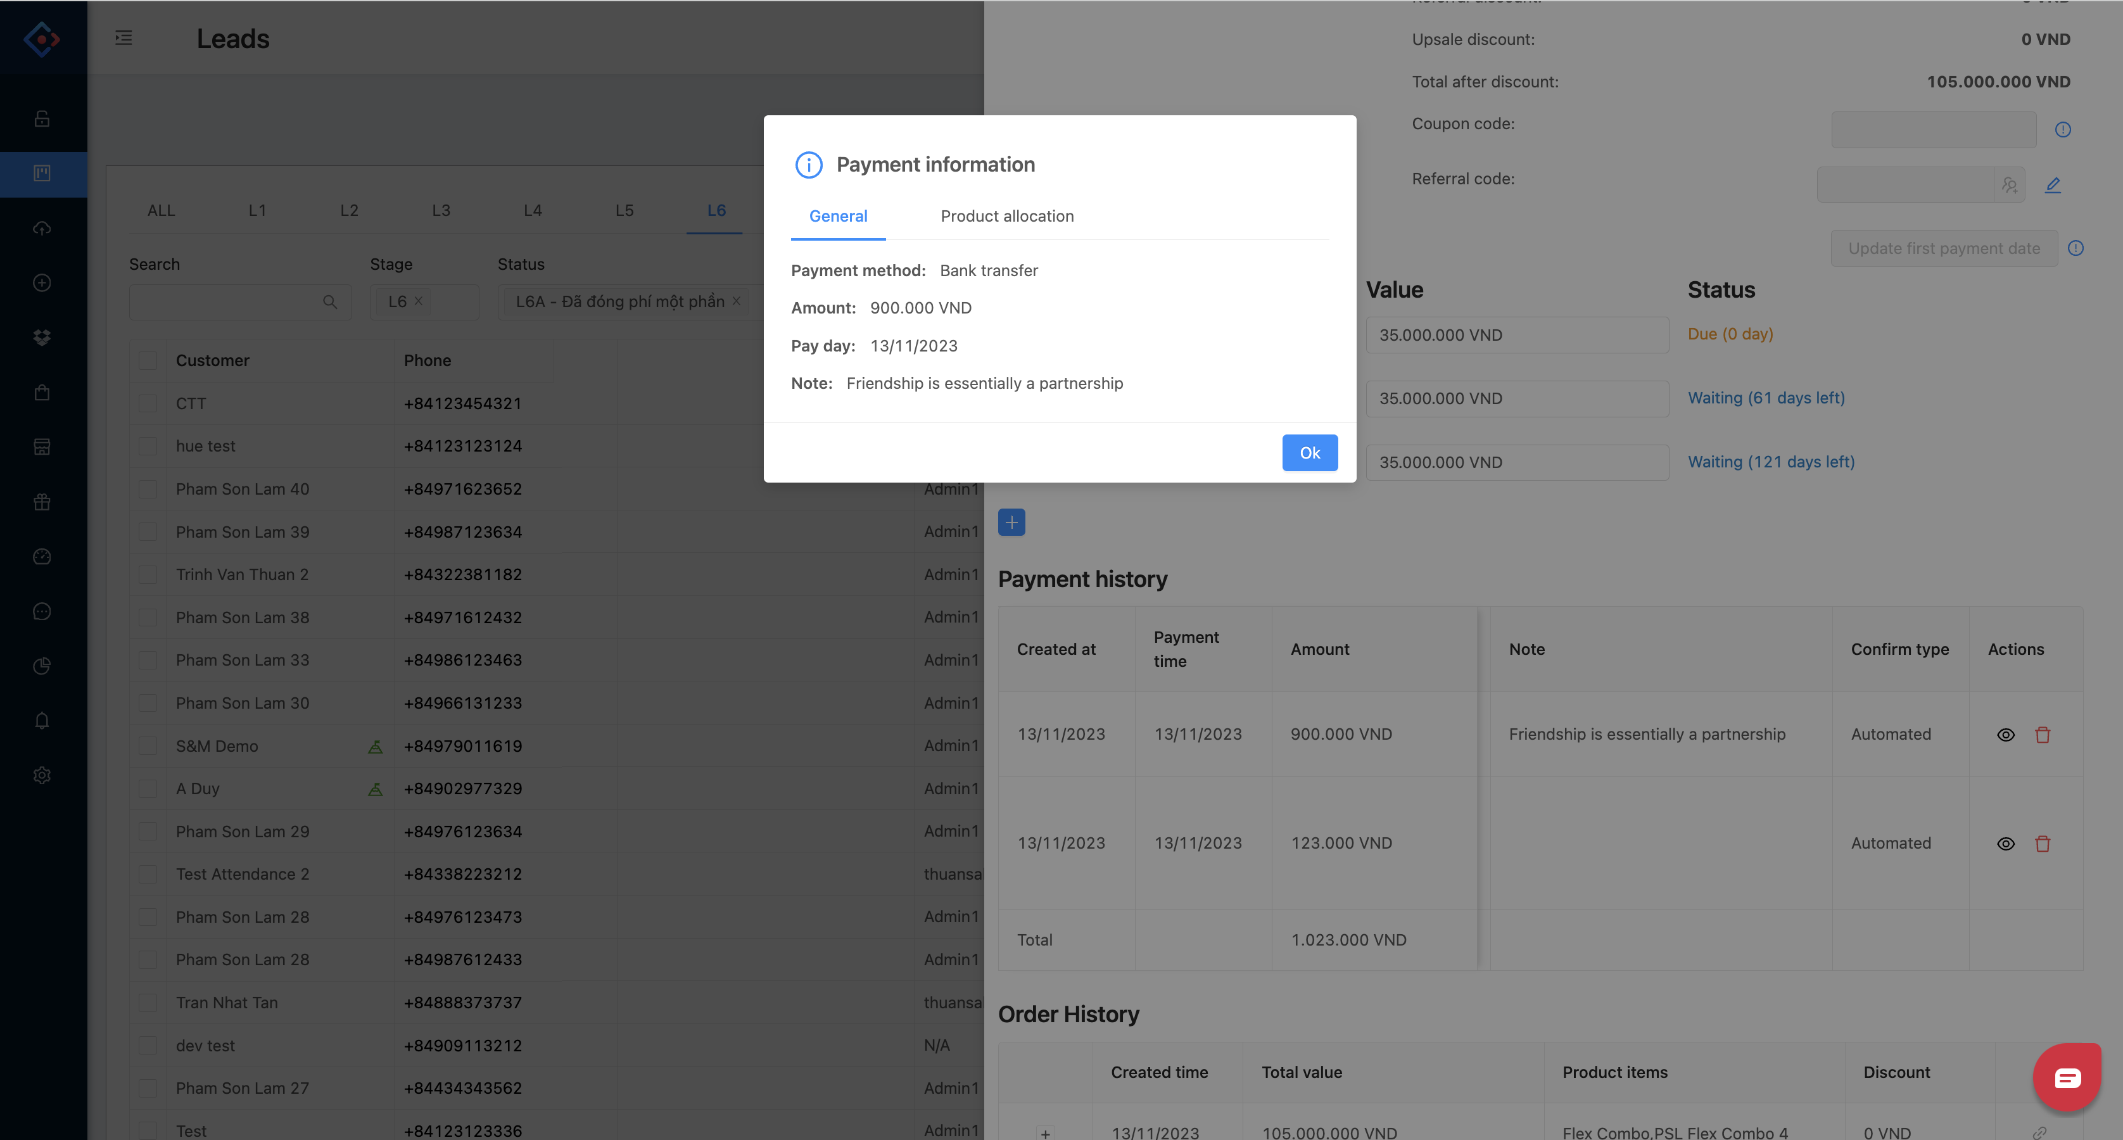Toggle the sidebar collapse menu icon
Viewport: 2123px width, 1140px height.
tap(124, 38)
